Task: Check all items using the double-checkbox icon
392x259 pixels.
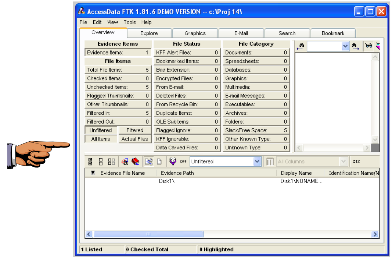Action: pyautogui.click(x=90, y=162)
